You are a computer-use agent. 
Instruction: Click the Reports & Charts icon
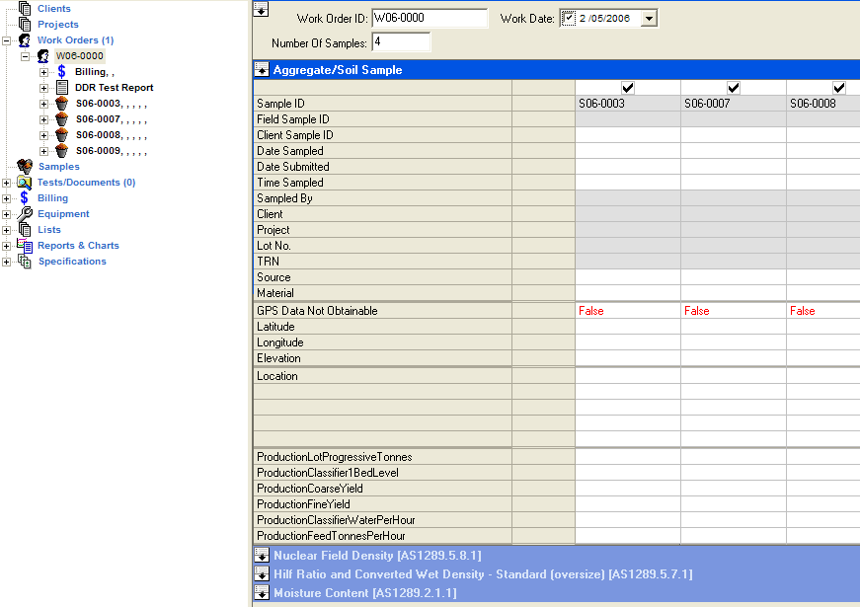(x=25, y=246)
